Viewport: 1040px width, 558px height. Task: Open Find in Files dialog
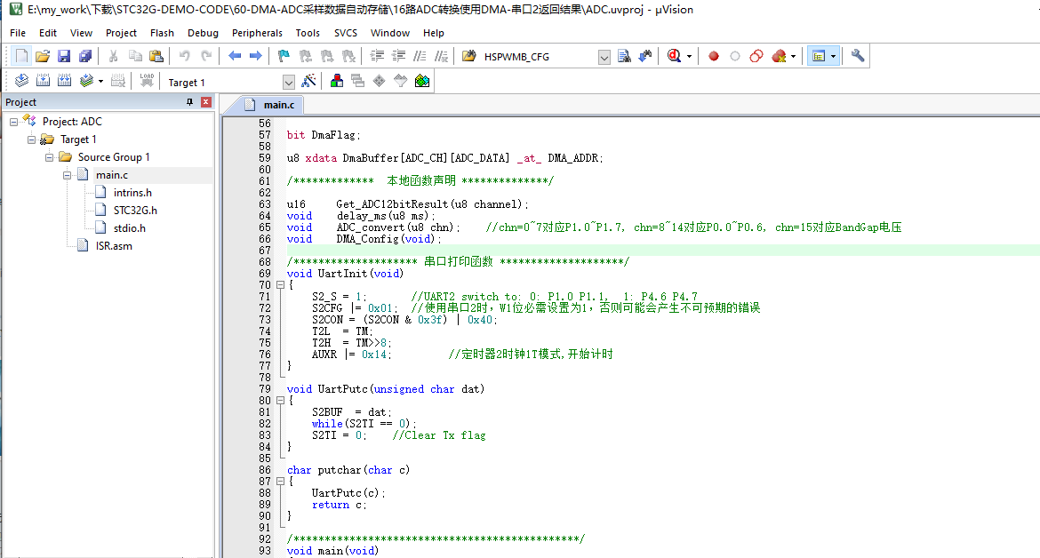469,56
